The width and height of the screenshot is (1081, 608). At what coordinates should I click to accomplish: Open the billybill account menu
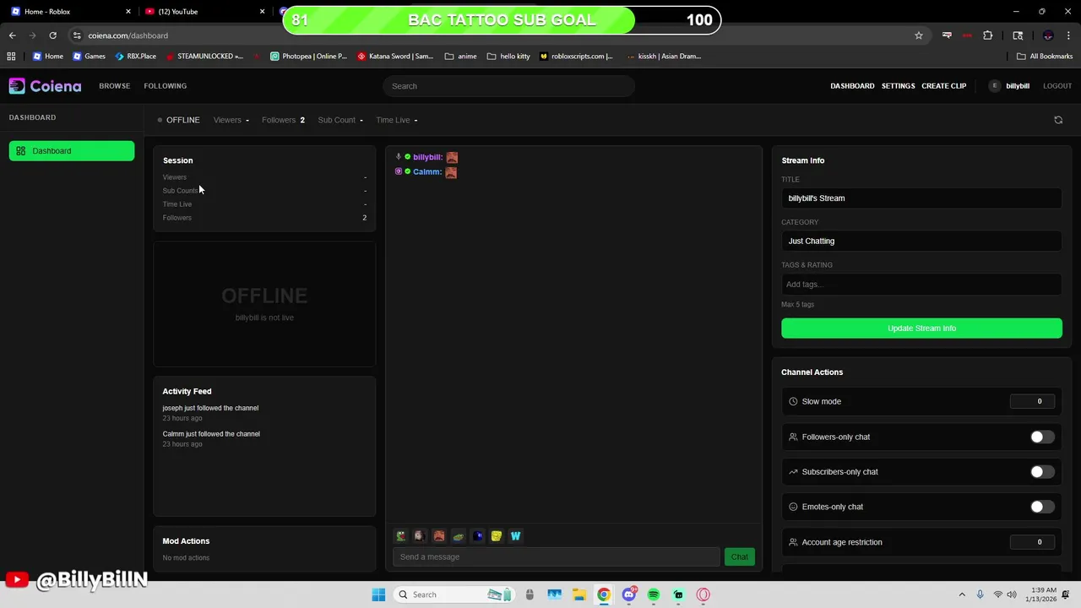point(1009,86)
